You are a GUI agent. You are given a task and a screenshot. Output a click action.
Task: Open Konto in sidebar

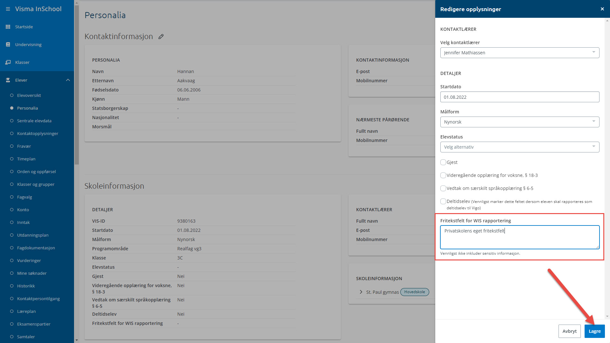tap(23, 210)
